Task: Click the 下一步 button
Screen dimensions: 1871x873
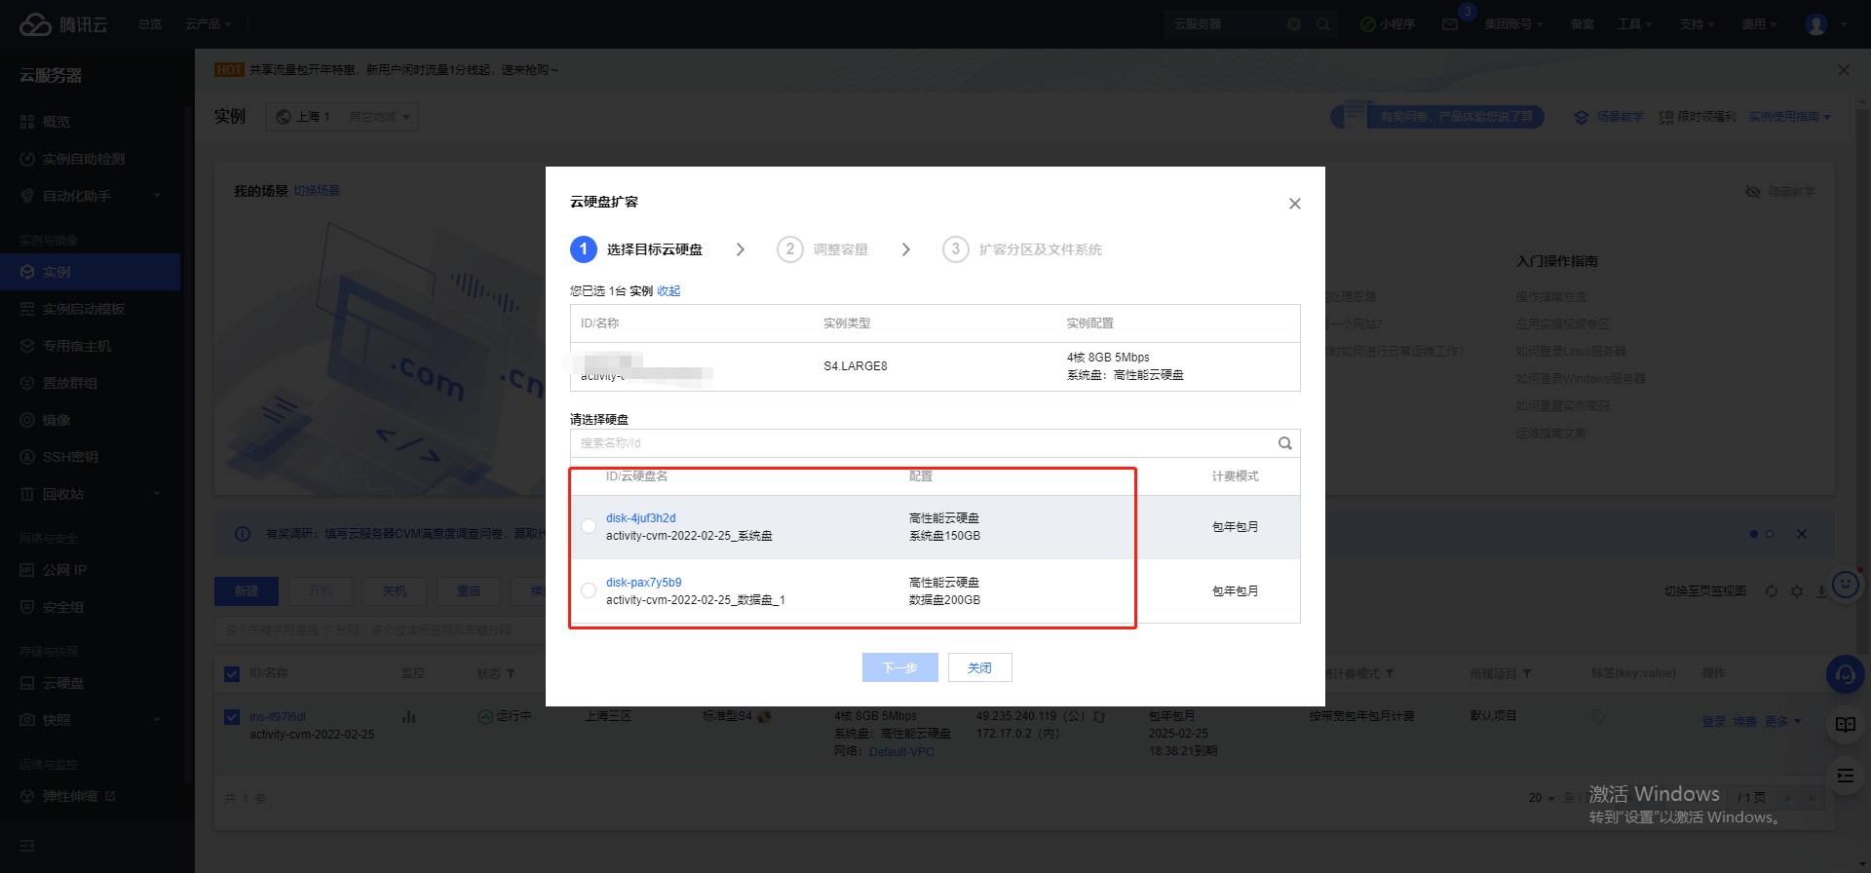Action: coord(899,667)
